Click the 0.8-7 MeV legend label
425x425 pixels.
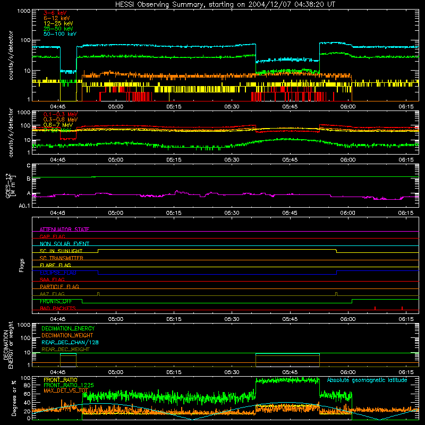58,125
